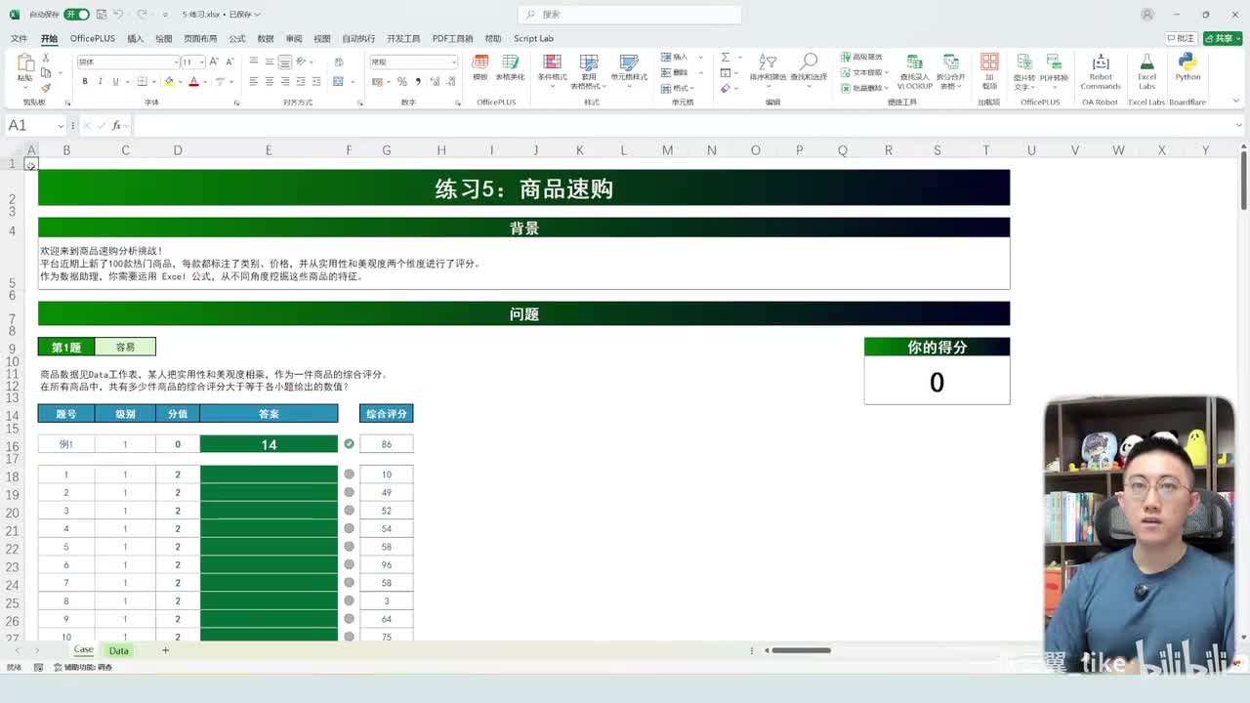This screenshot has height=703, width=1250.
Task: Expand the Name Box A1 dropdown
Action: click(61, 125)
